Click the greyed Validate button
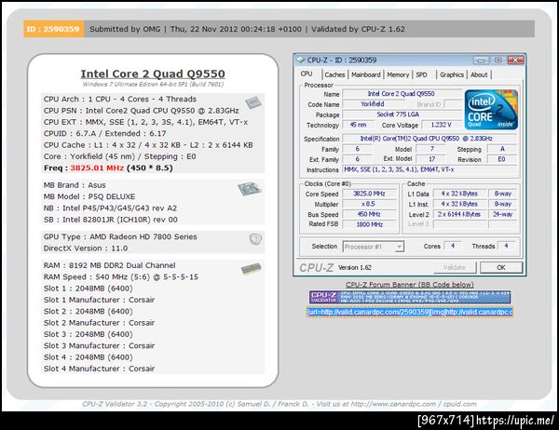 click(455, 267)
